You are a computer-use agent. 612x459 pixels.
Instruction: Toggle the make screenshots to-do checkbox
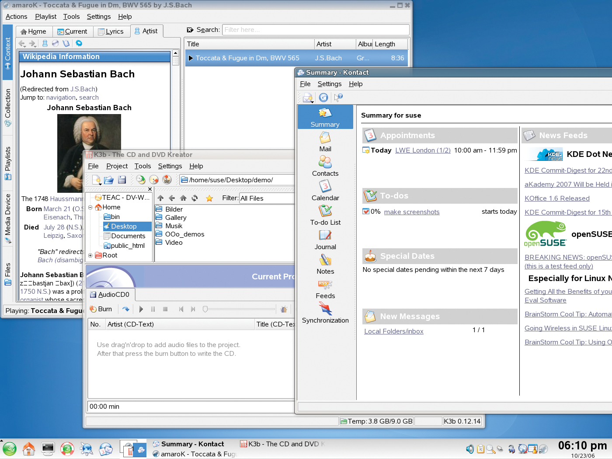click(x=366, y=212)
